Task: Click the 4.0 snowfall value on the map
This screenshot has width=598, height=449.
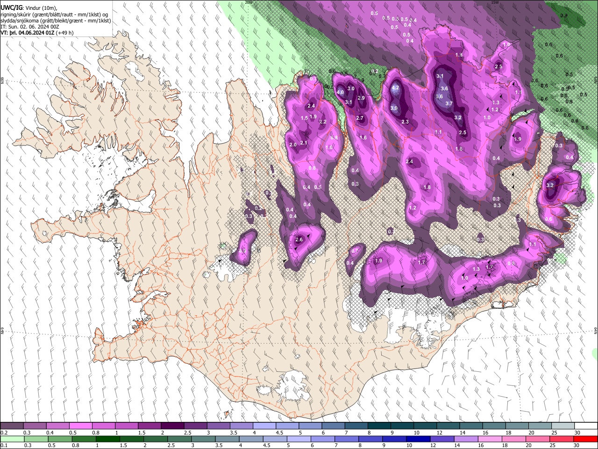Action: [340, 92]
